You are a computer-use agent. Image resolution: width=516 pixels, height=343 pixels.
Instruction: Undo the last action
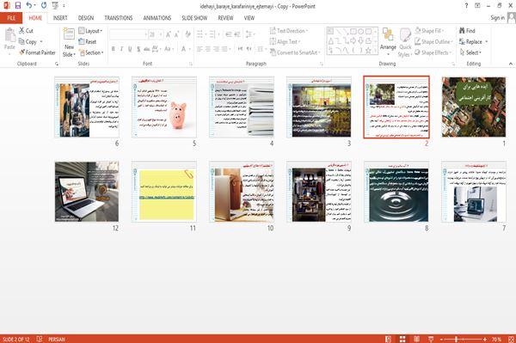coord(29,5)
